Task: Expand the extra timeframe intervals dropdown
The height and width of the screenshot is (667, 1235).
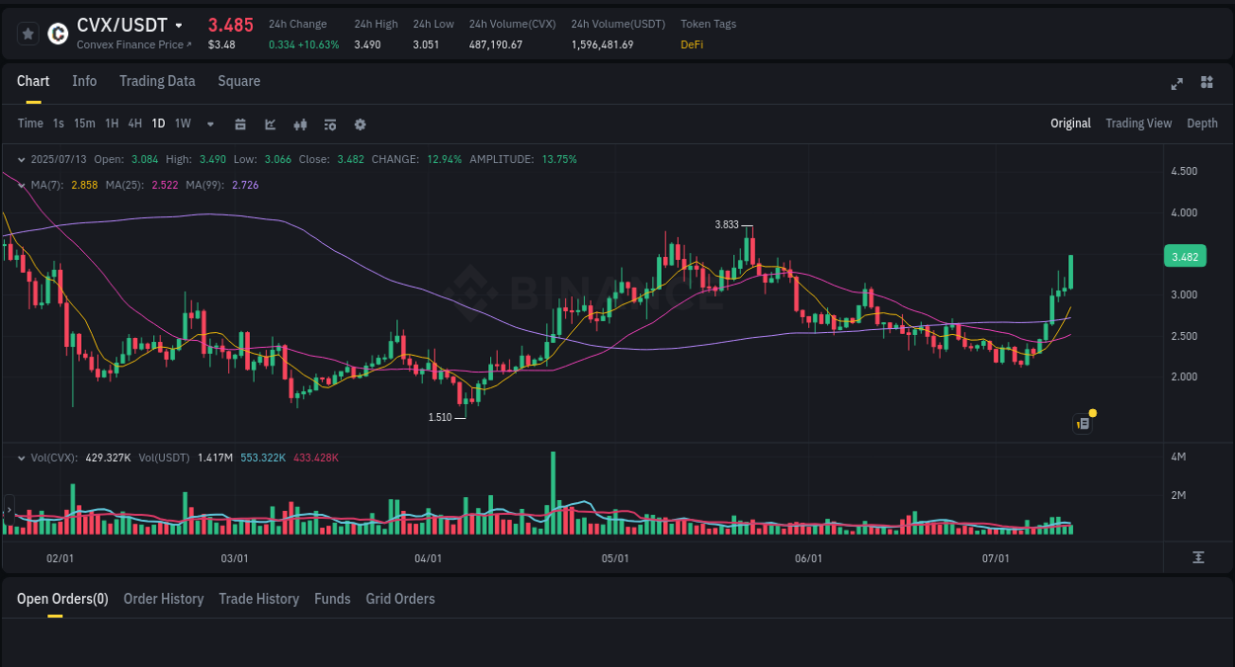Action: click(x=208, y=124)
